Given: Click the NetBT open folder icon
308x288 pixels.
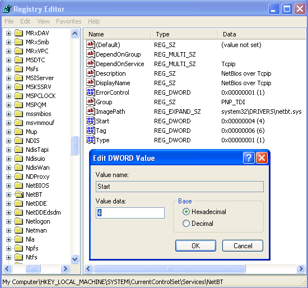Looking at the screenshot, I should [x=19, y=194].
